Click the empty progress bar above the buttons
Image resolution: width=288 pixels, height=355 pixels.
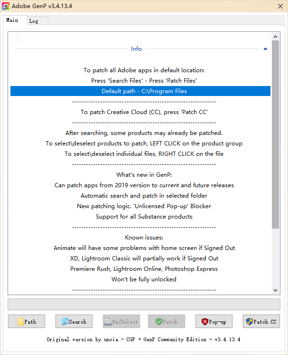[x=144, y=304]
